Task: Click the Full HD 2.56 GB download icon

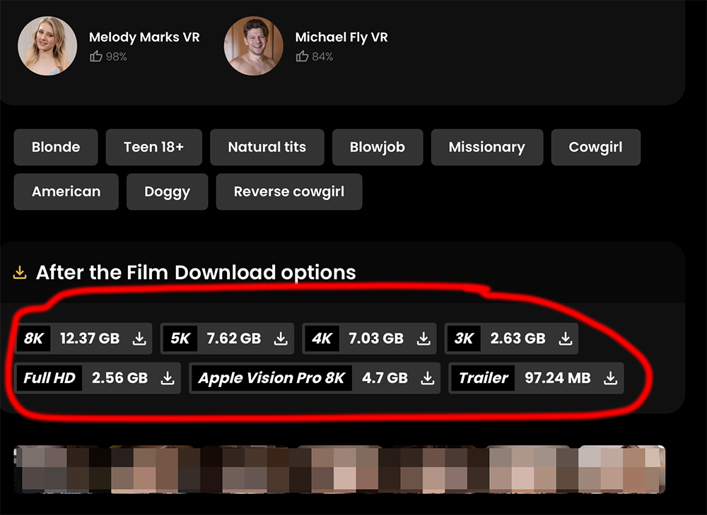Action: click(168, 378)
